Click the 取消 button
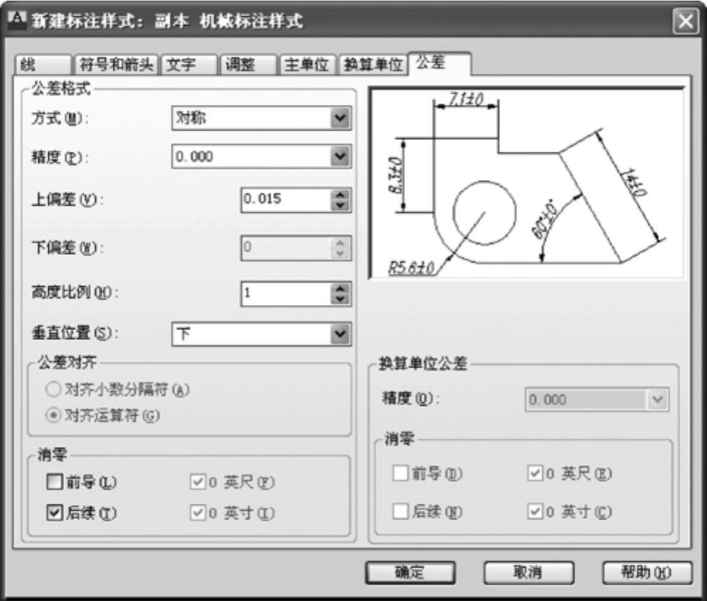This screenshot has height=601, width=707. (528, 573)
